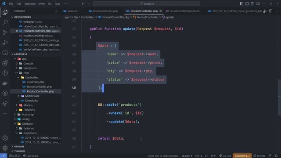Screen dimensions: 281x158
Task: Go back with the navigation arrow
Action: [83, 4]
